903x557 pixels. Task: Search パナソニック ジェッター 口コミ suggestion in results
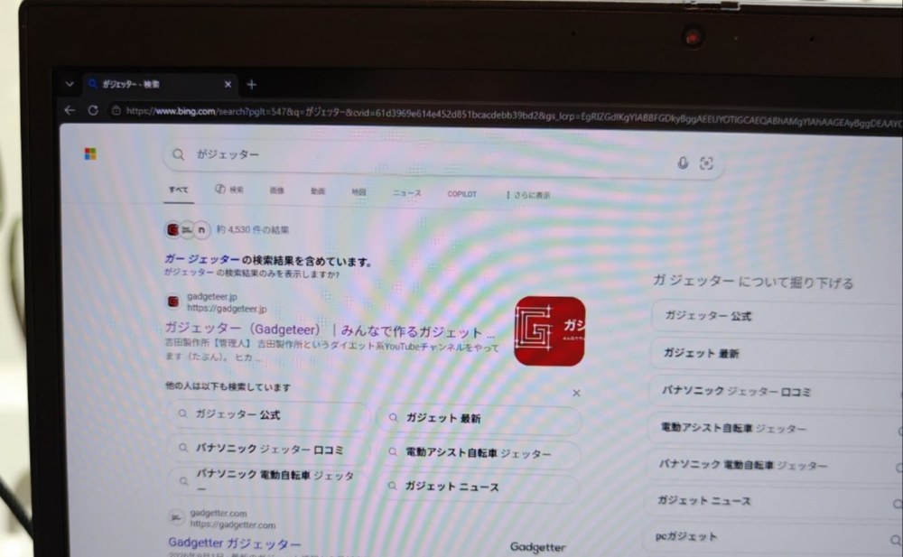point(268,449)
